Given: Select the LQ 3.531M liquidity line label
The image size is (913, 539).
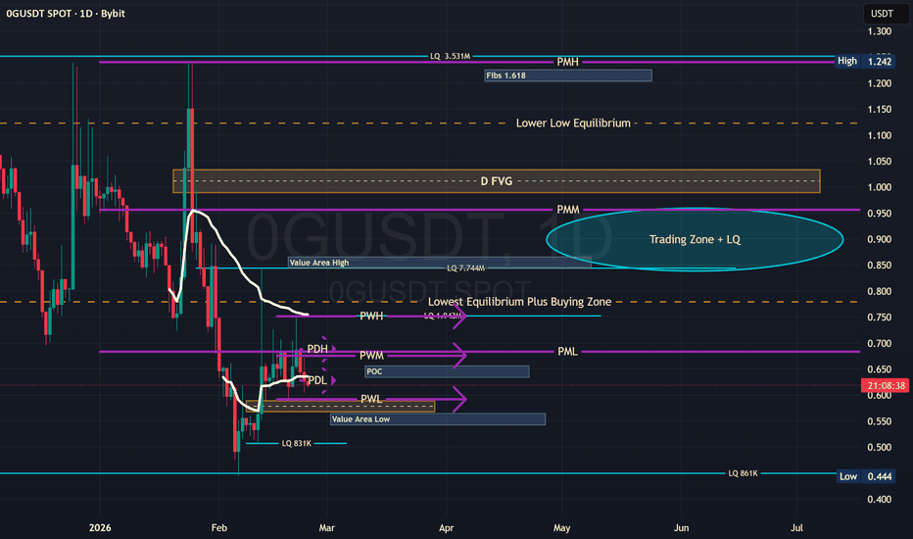Looking at the screenshot, I should [x=450, y=56].
